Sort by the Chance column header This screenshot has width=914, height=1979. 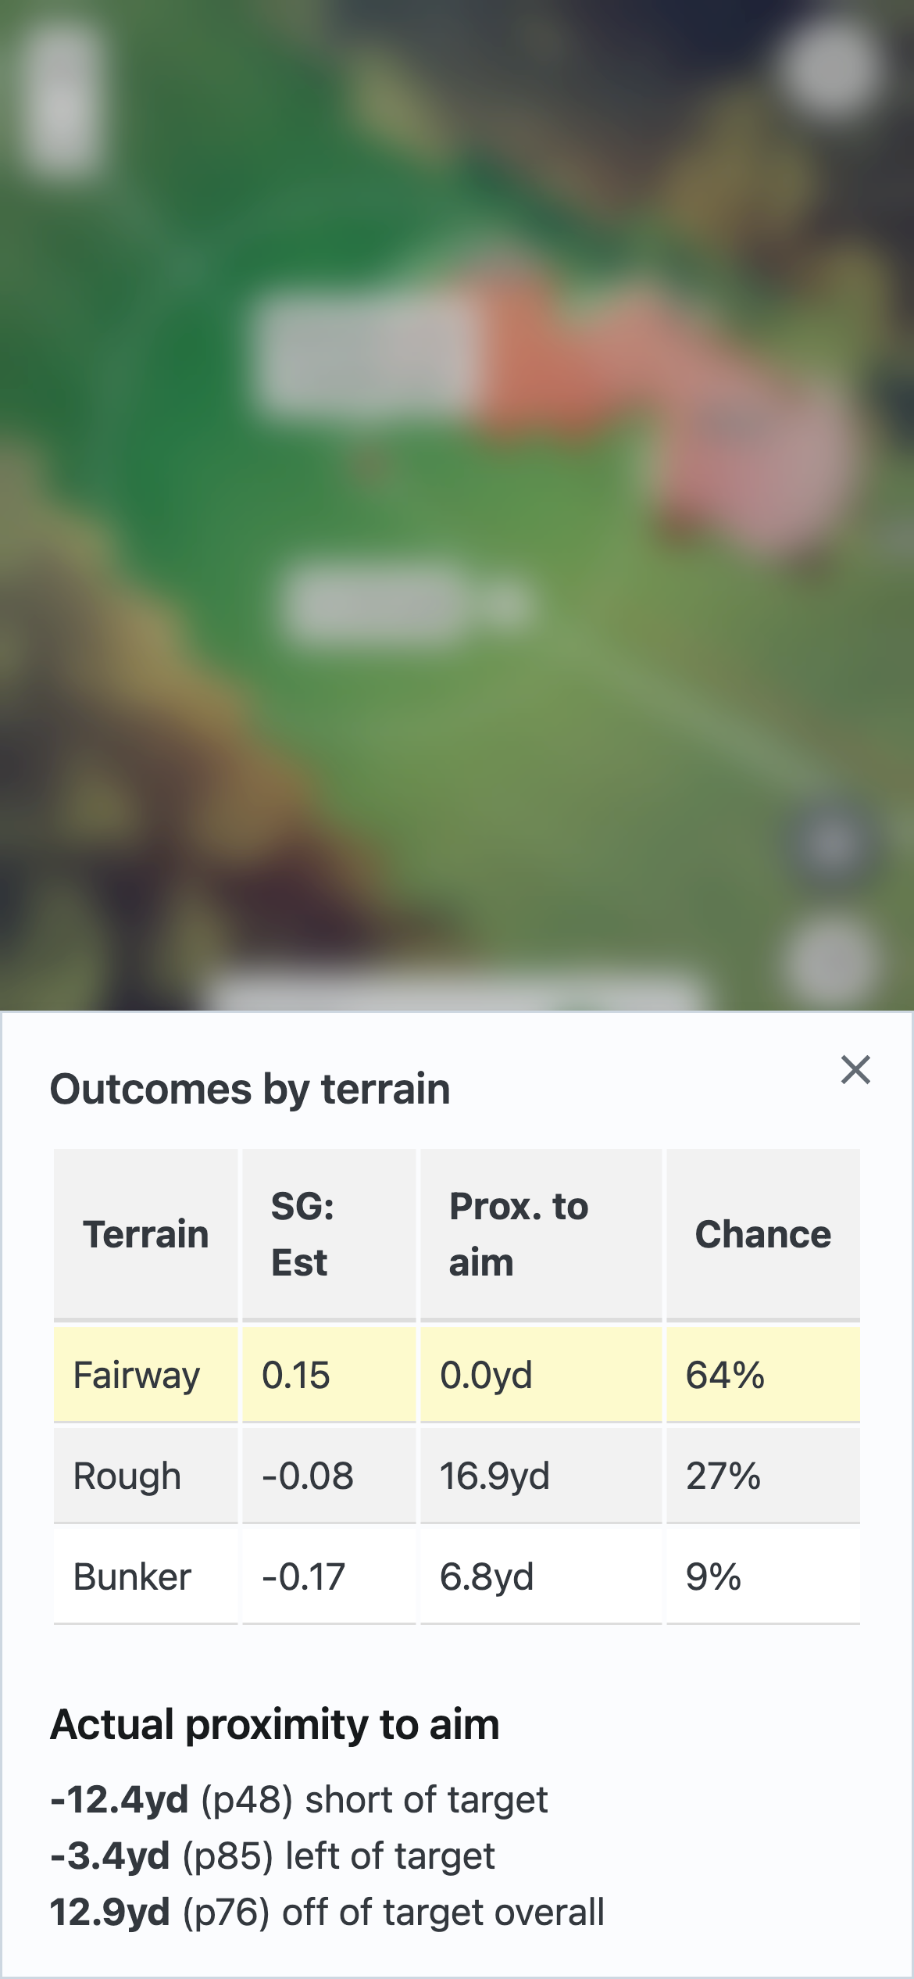coord(763,1235)
